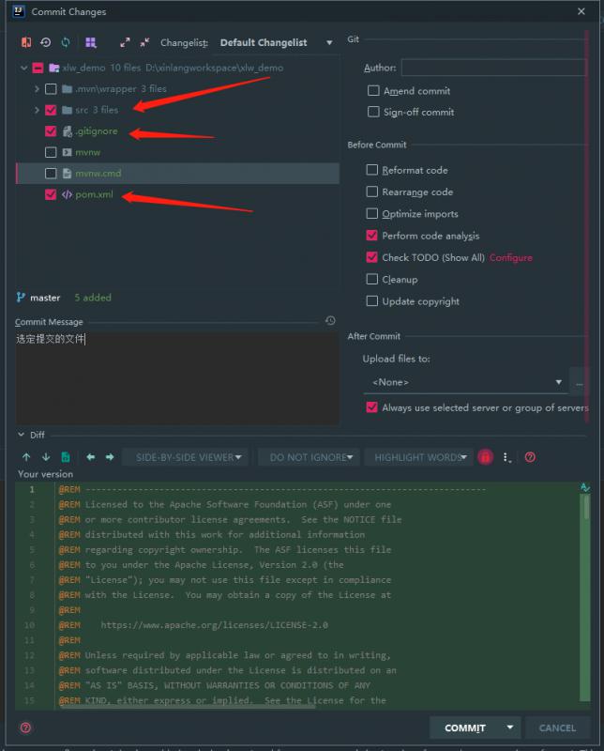Select the mvnw file row
Image resolution: width=604 pixels, height=751 pixels.
click(177, 152)
